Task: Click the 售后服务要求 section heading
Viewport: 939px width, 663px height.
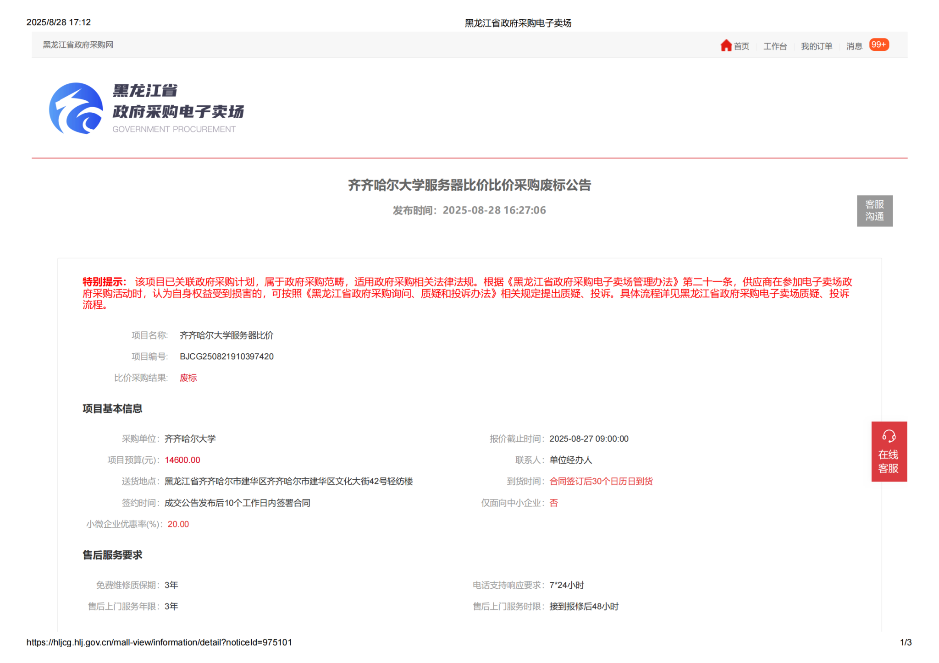Action: pyautogui.click(x=112, y=555)
